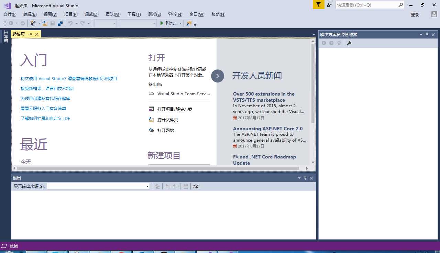Click Output go to next message icon
The height and width of the screenshot is (253, 440).
[175, 186]
